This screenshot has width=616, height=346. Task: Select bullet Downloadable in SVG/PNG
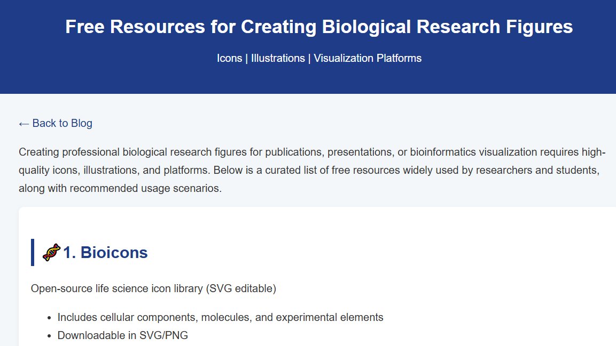pyautogui.click(x=122, y=335)
